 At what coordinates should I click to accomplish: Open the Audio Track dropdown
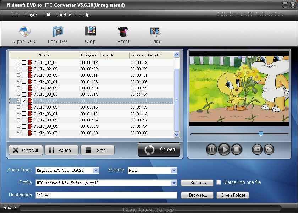tap(96, 170)
